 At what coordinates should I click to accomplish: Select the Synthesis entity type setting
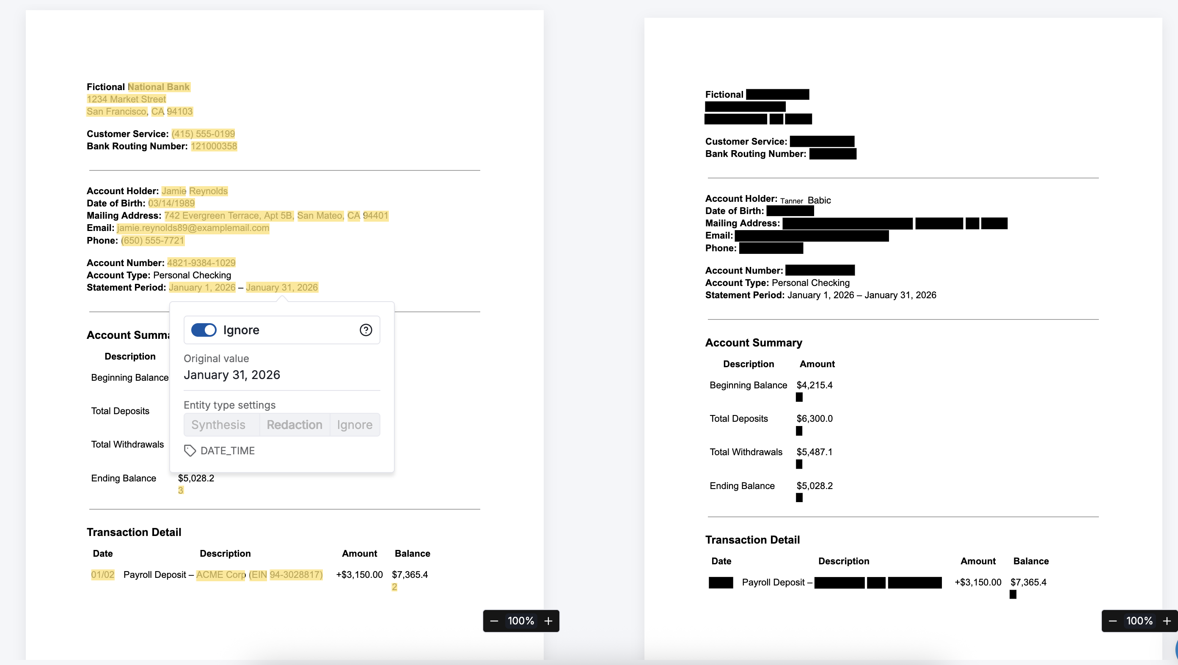(x=218, y=425)
